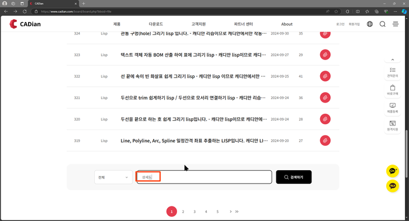Download attachment for post 321

click(x=325, y=97)
